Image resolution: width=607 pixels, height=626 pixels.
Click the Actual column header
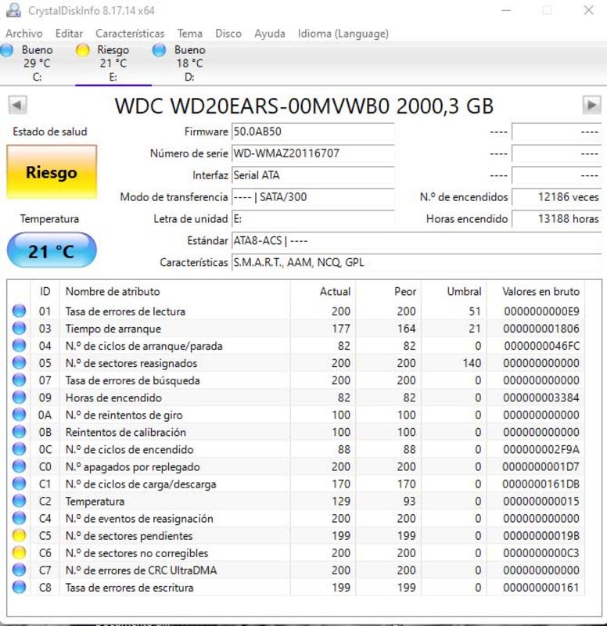(x=323, y=291)
